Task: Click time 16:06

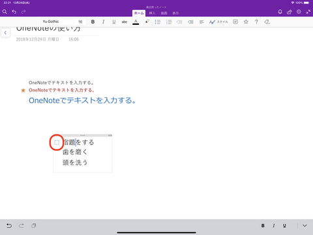Action: (x=74, y=39)
